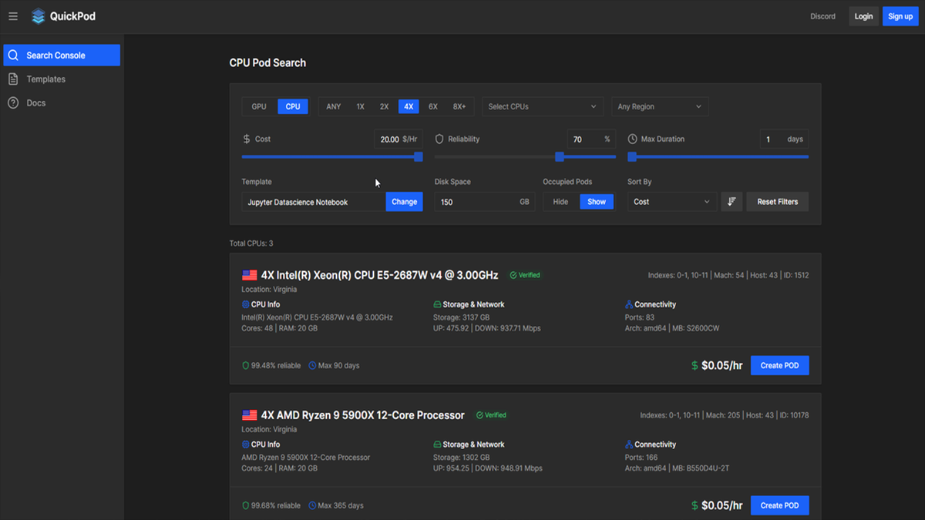Click CPU Info icon on Xeon pod
The width and height of the screenshot is (925, 520).
246,304
